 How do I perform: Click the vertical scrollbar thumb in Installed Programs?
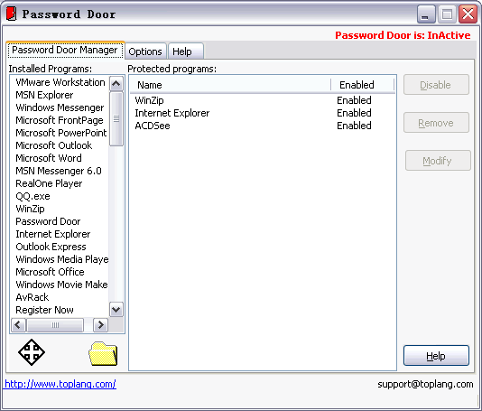tap(116, 118)
